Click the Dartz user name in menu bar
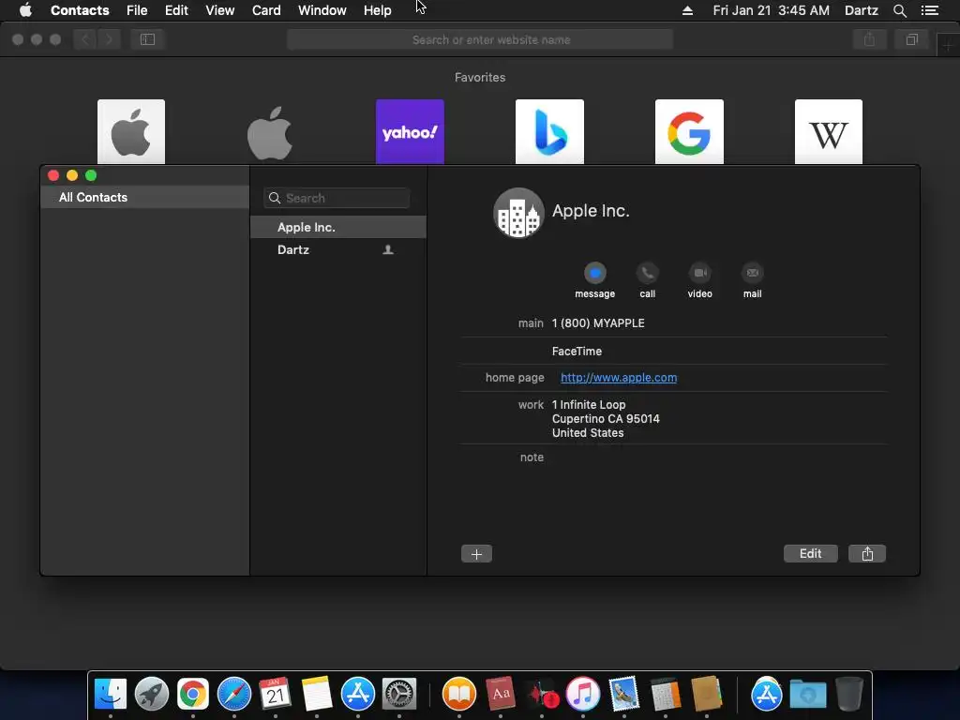Image resolution: width=960 pixels, height=720 pixels. pos(861,10)
